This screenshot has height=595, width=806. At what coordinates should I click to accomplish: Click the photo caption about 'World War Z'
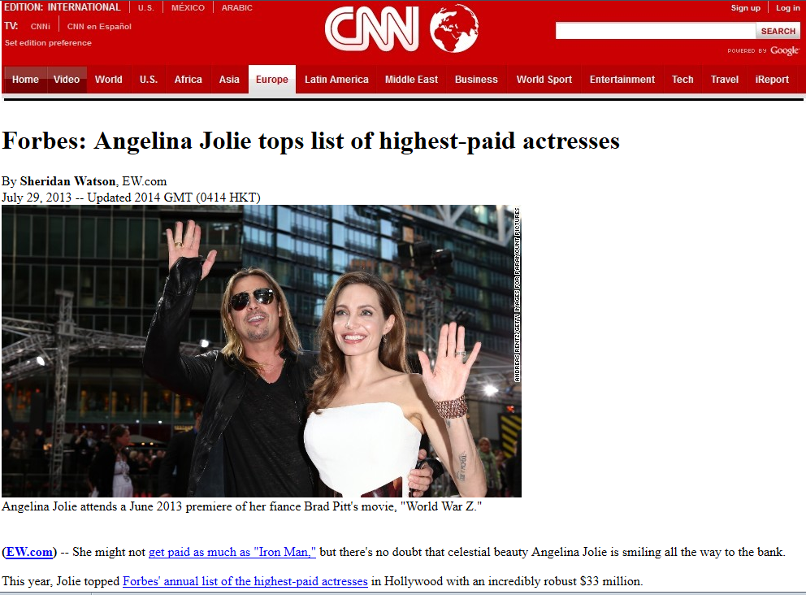241,506
